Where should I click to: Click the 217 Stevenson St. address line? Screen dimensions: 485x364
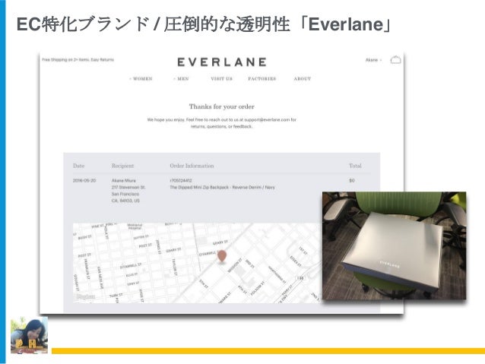coord(128,188)
